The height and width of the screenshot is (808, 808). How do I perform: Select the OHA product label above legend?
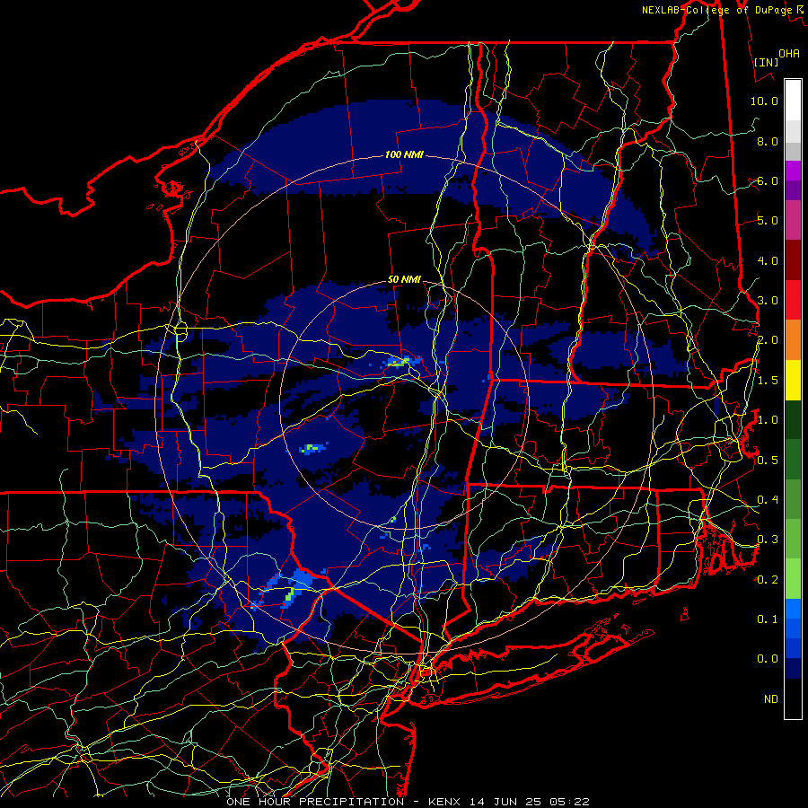789,53
